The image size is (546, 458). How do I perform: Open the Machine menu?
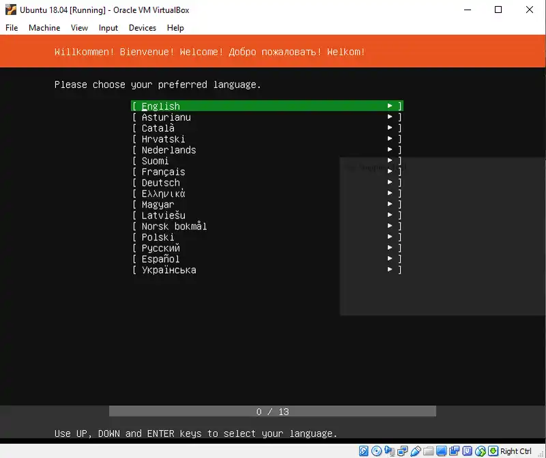coord(44,28)
